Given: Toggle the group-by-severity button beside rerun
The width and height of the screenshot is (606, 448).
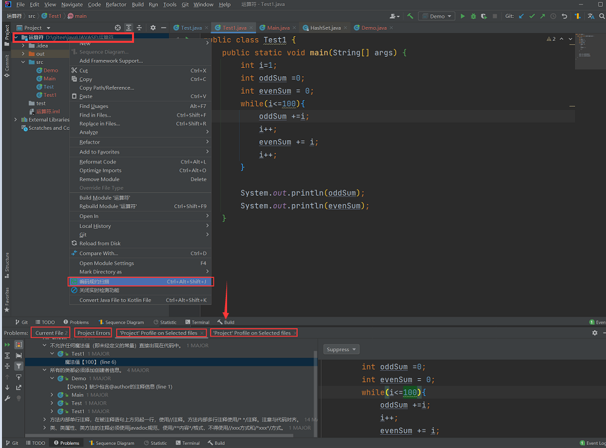Looking at the screenshot, I should click(18, 345).
